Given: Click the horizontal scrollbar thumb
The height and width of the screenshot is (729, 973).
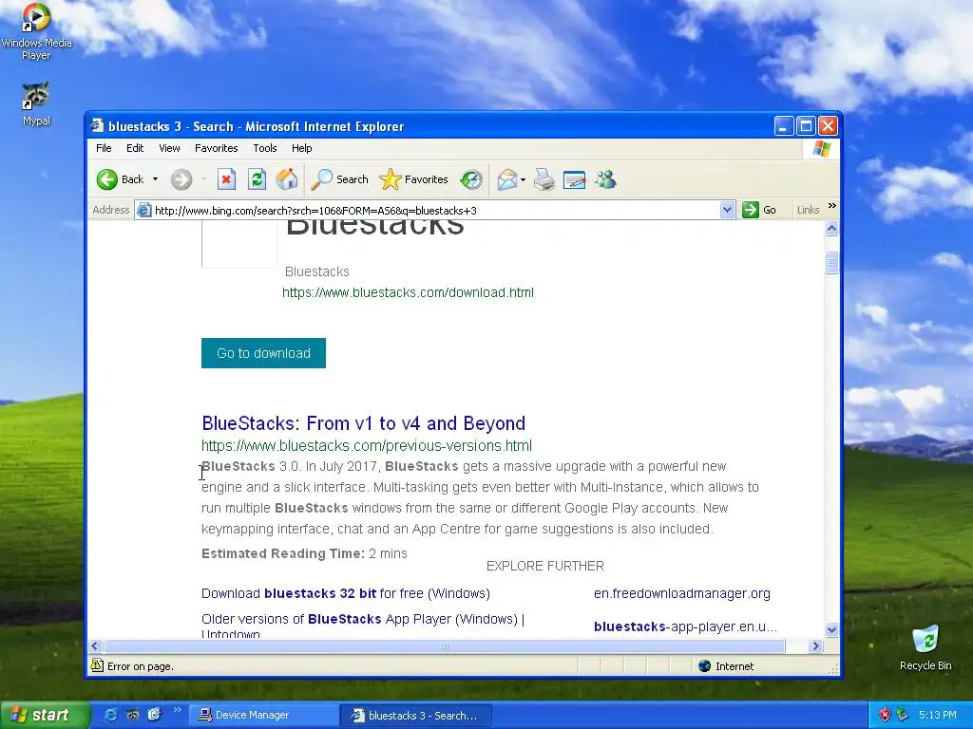Looking at the screenshot, I should coord(445,645).
